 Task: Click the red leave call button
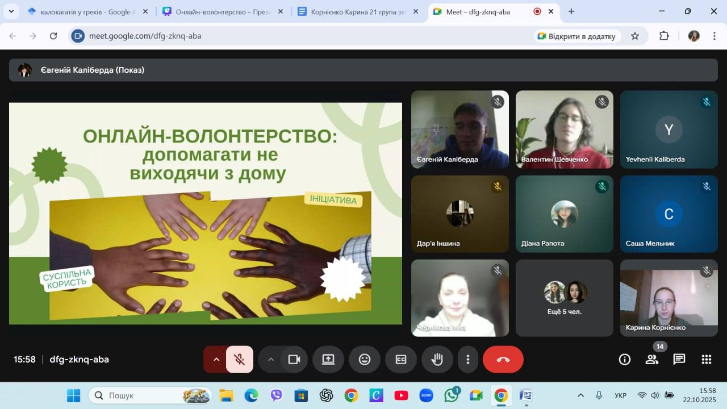coord(503,360)
